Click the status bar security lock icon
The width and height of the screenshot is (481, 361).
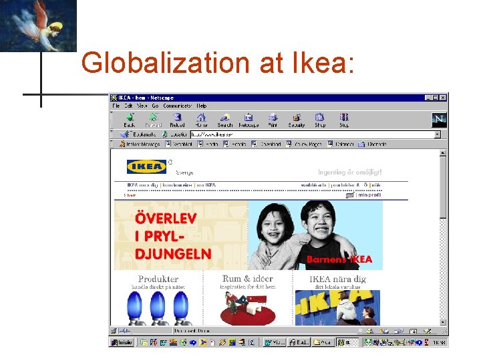[x=114, y=331]
